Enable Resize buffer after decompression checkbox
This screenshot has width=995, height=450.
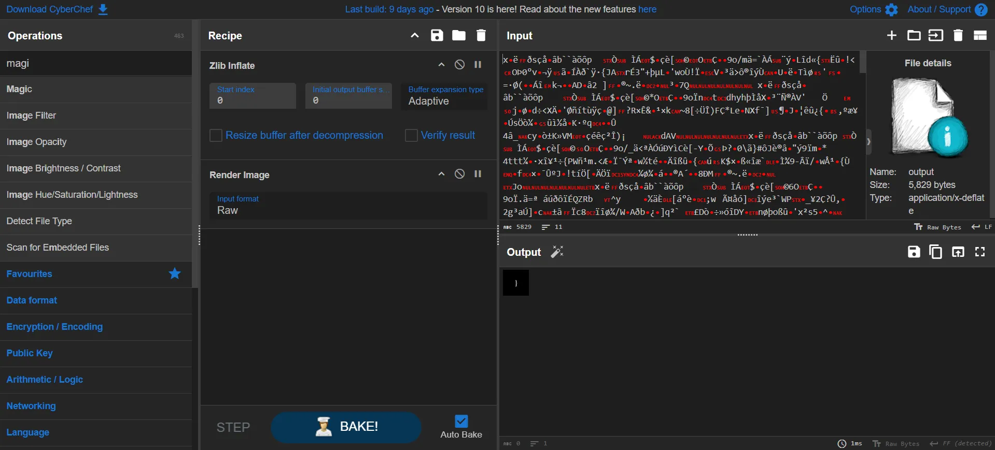[216, 136]
